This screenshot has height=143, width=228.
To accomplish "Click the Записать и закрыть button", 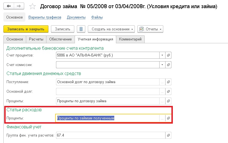I will click(x=26, y=29).
